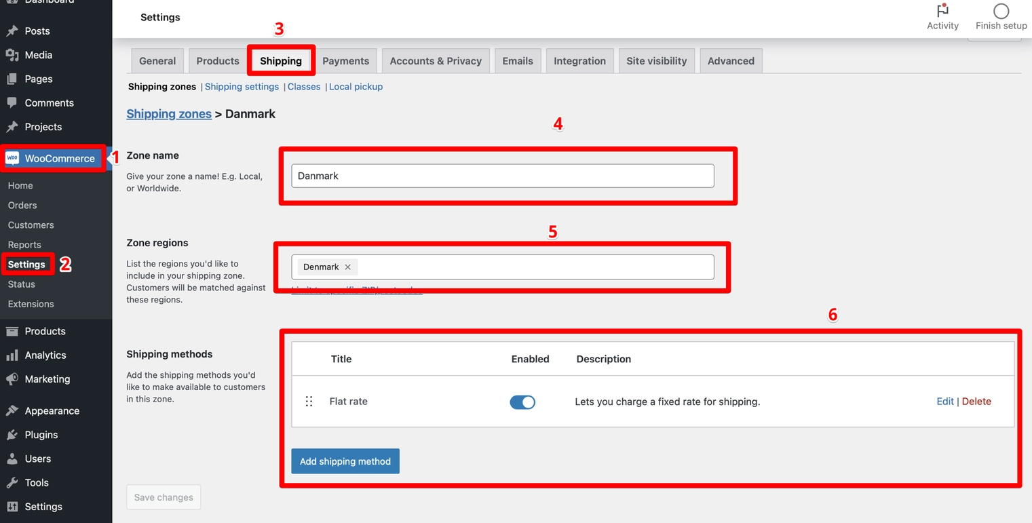Go to the Local pickup section
The image size is (1032, 523).
pyautogui.click(x=356, y=87)
